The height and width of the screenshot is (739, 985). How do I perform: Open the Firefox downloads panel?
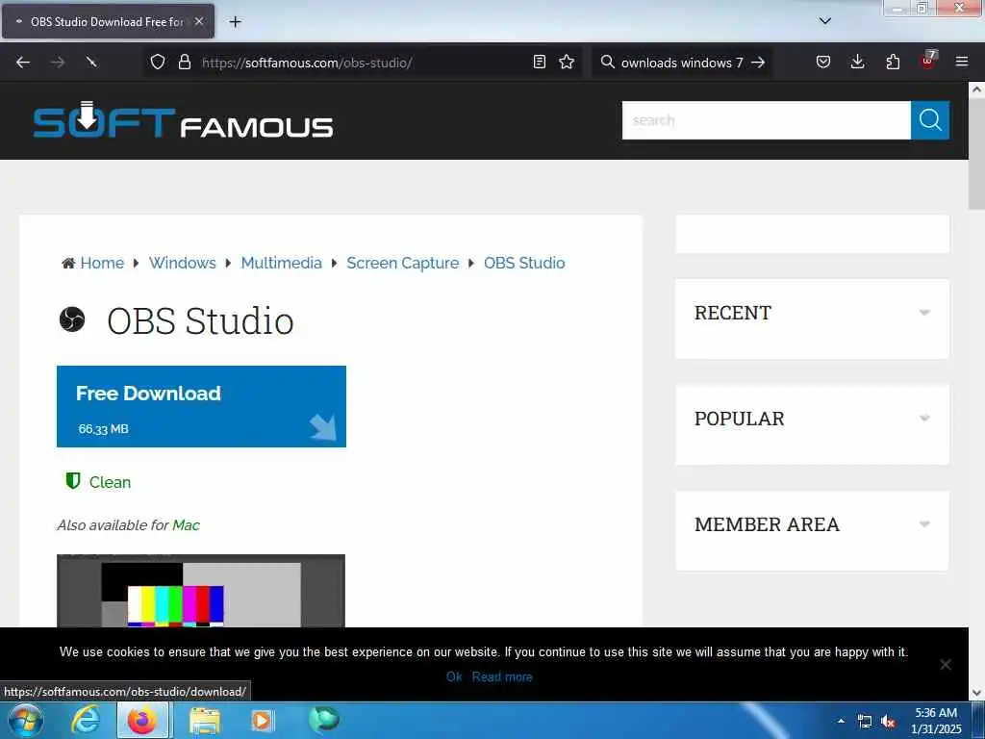coord(857,62)
